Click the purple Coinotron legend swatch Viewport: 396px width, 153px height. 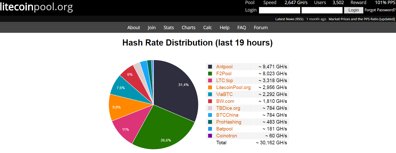coord(210,136)
